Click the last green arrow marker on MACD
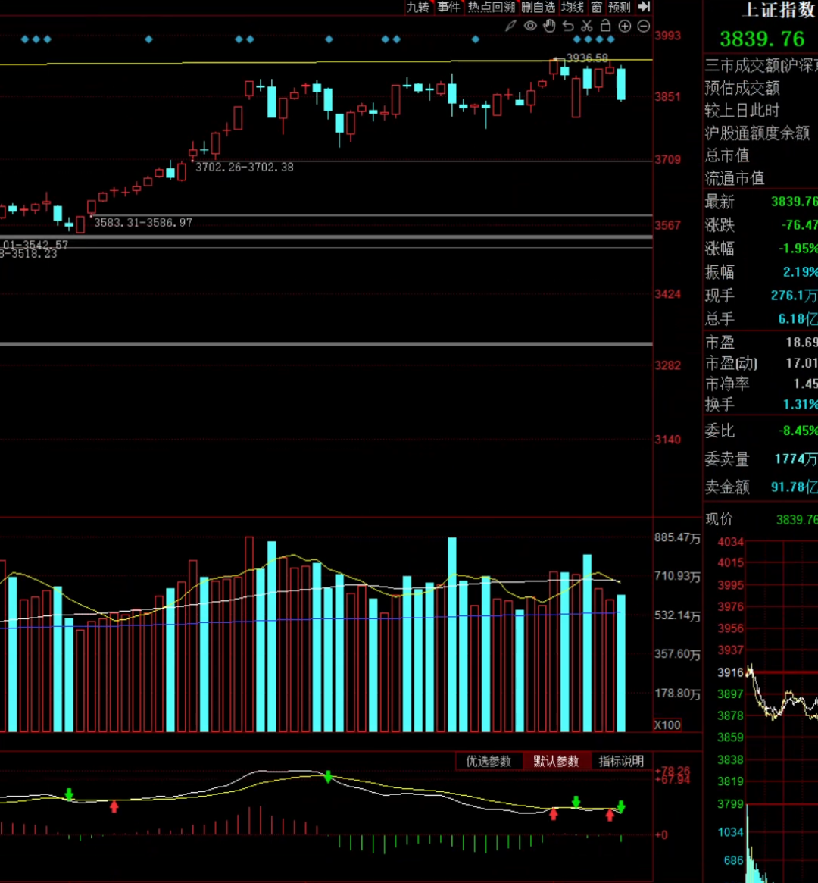 [621, 806]
